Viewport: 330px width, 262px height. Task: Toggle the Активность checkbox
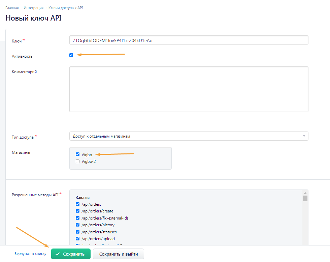pos(71,55)
